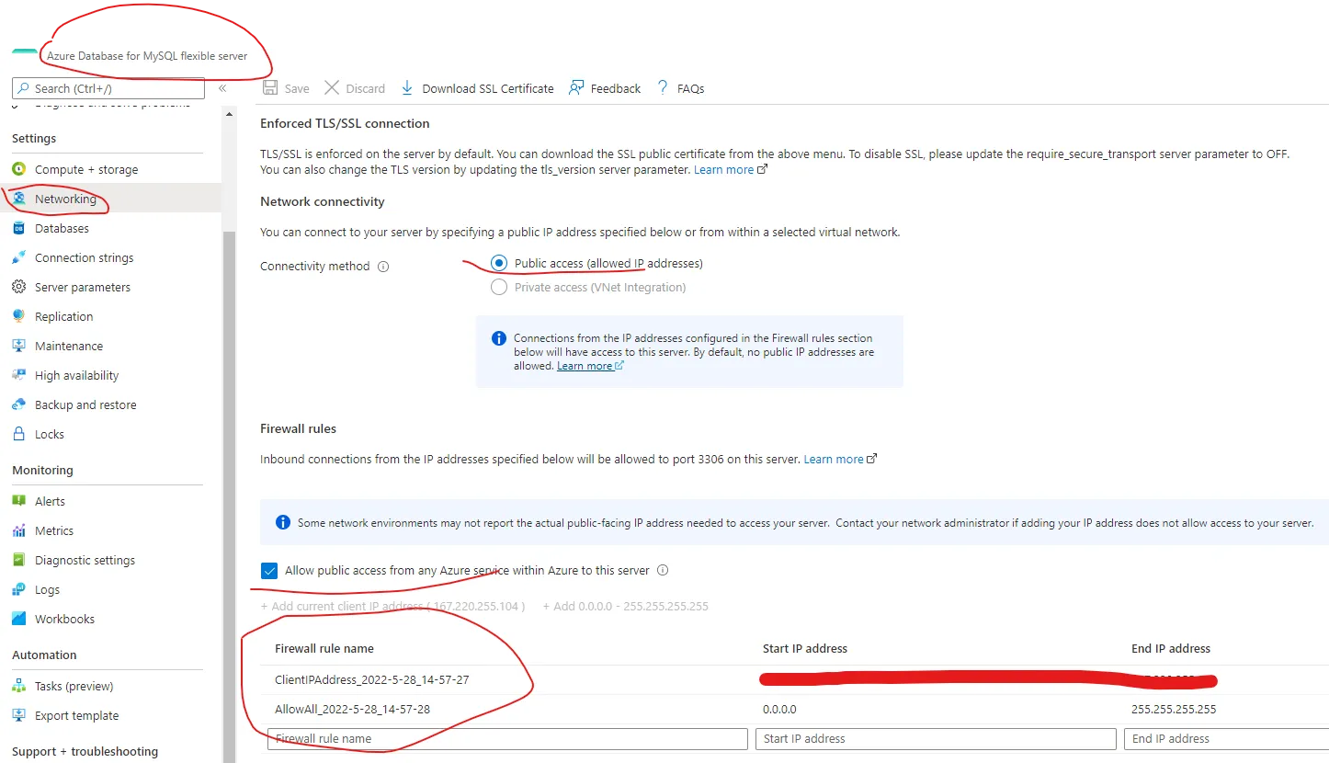Click the Locks padlock icon
1329x763 pixels.
point(18,434)
